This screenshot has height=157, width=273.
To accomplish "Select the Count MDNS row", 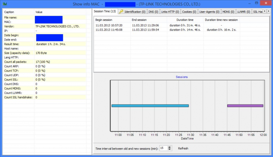I will point(44,89).
